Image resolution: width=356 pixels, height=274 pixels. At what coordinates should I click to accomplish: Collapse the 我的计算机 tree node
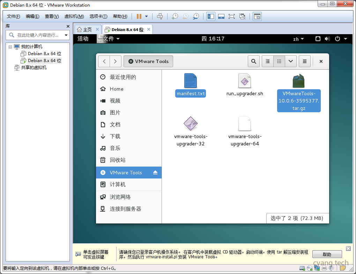pyautogui.click(x=10, y=47)
